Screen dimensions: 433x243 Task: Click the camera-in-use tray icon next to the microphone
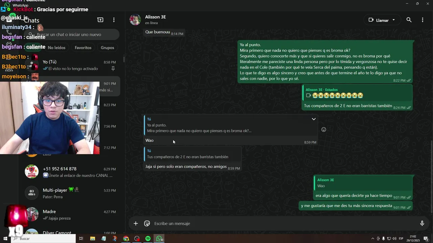pyautogui.click(x=378, y=239)
